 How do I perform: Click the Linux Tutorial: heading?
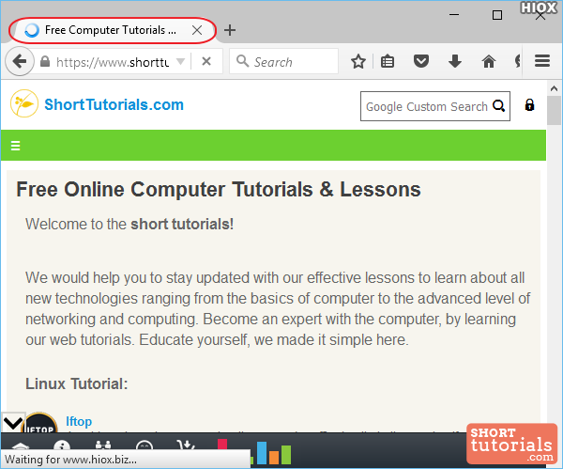[x=77, y=383]
